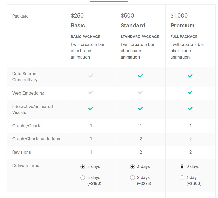218x198 pixels.
Task: Click Standard column Interactive/animated Visuals checkmark
Action: point(140,109)
